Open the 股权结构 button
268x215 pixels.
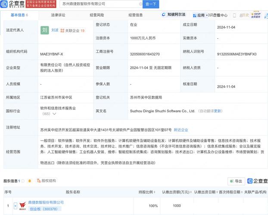click(x=47, y=181)
